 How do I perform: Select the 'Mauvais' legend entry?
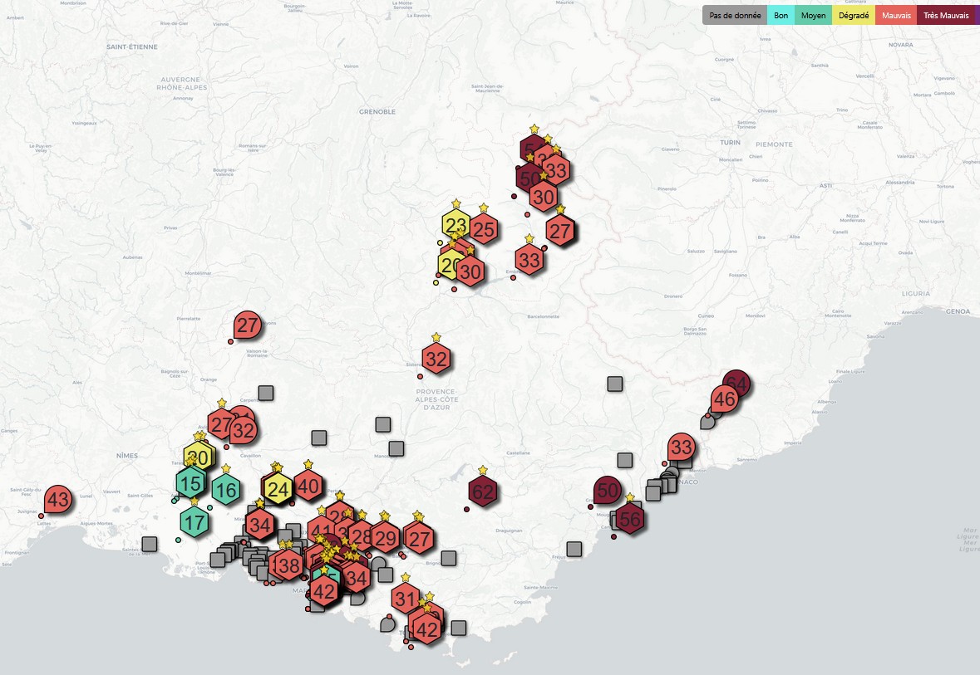coord(896,16)
